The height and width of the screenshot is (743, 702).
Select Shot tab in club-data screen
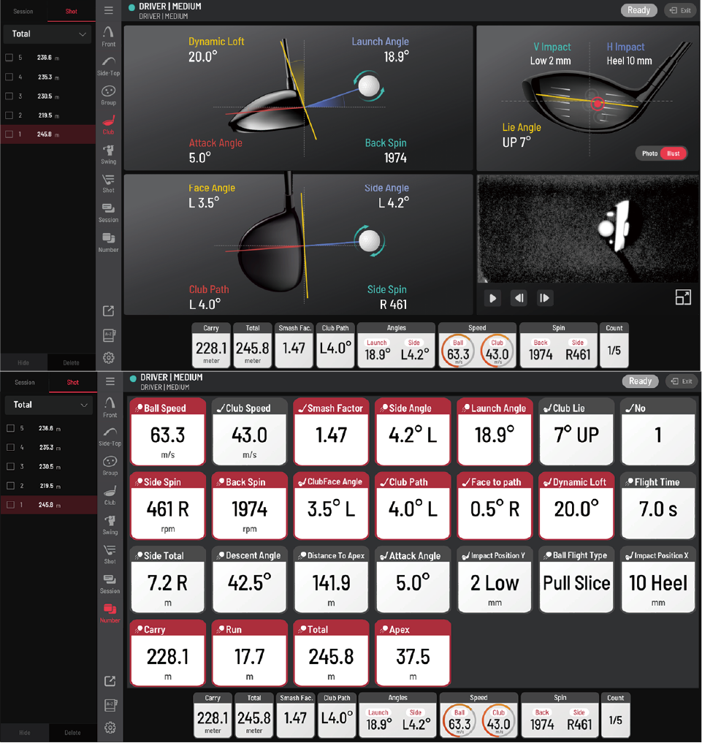point(72,11)
